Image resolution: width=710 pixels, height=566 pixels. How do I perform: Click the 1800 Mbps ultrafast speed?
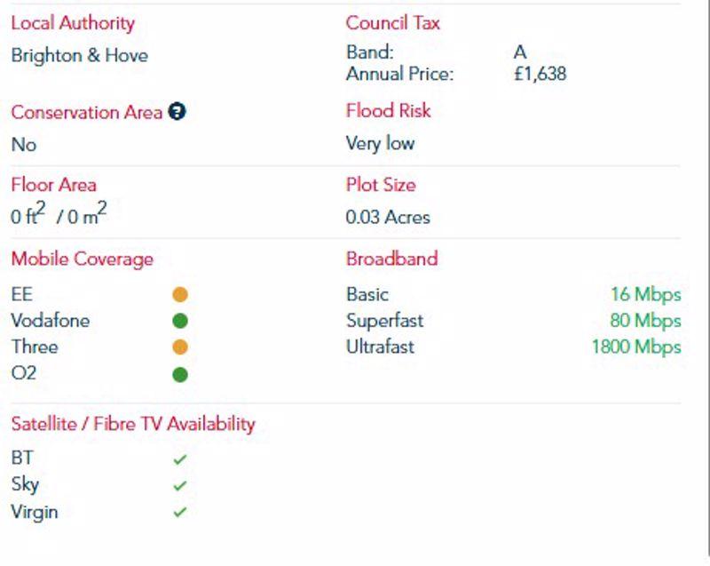click(636, 347)
